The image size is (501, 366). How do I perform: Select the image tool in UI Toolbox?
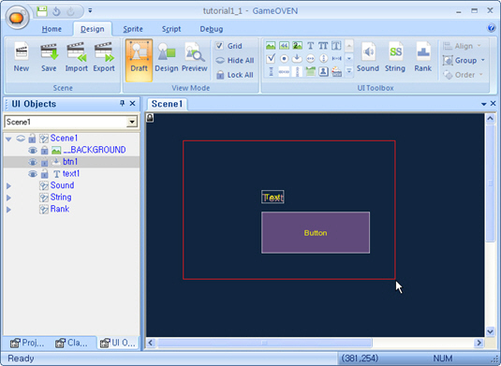pos(271,46)
